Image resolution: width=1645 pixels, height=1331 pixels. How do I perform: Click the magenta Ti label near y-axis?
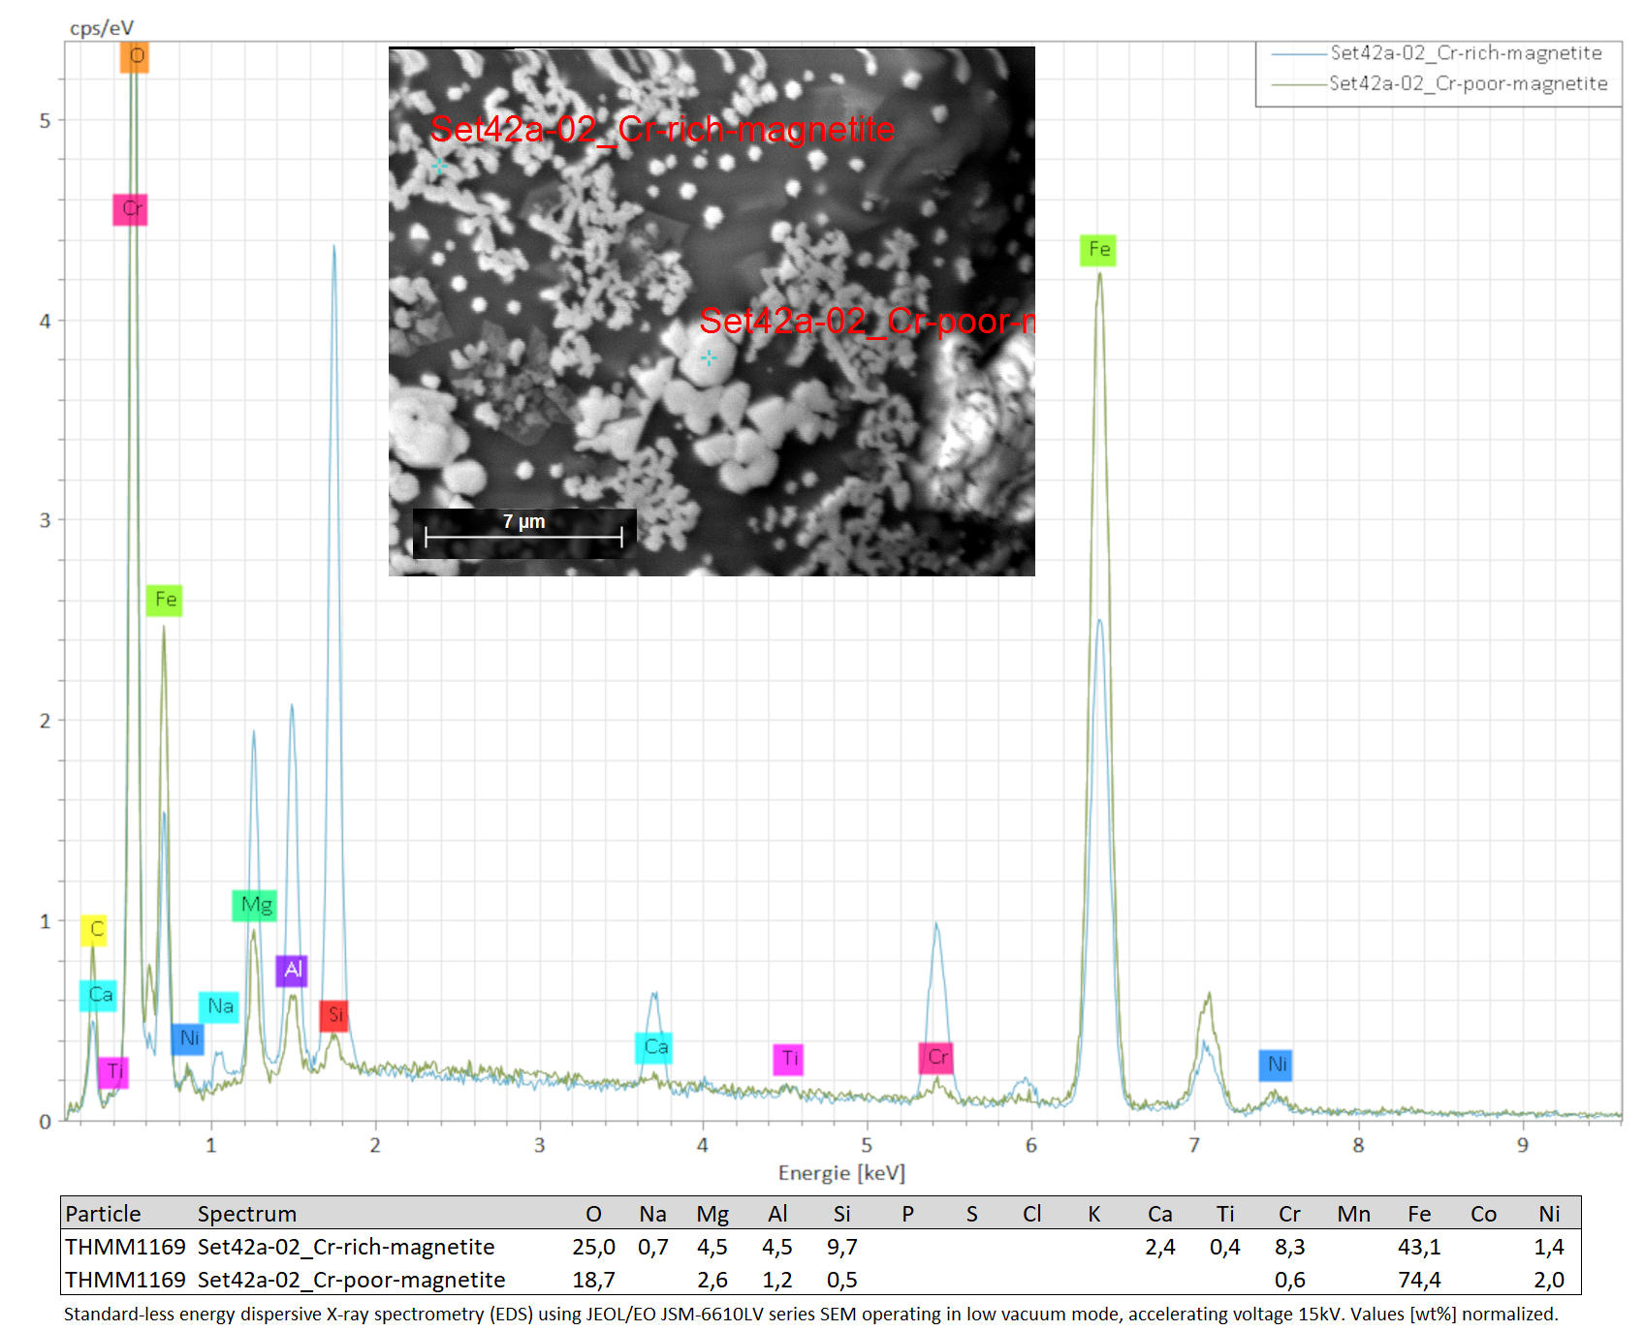tap(113, 1071)
